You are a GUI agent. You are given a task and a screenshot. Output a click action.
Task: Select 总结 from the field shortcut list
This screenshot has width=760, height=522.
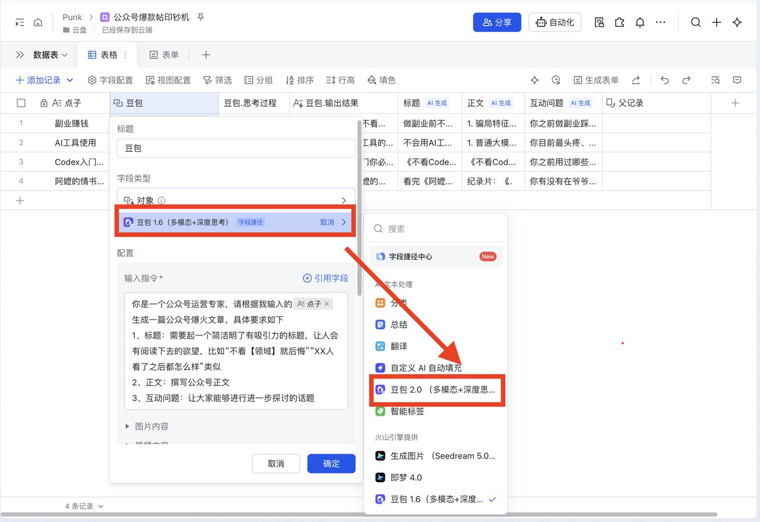(x=436, y=325)
